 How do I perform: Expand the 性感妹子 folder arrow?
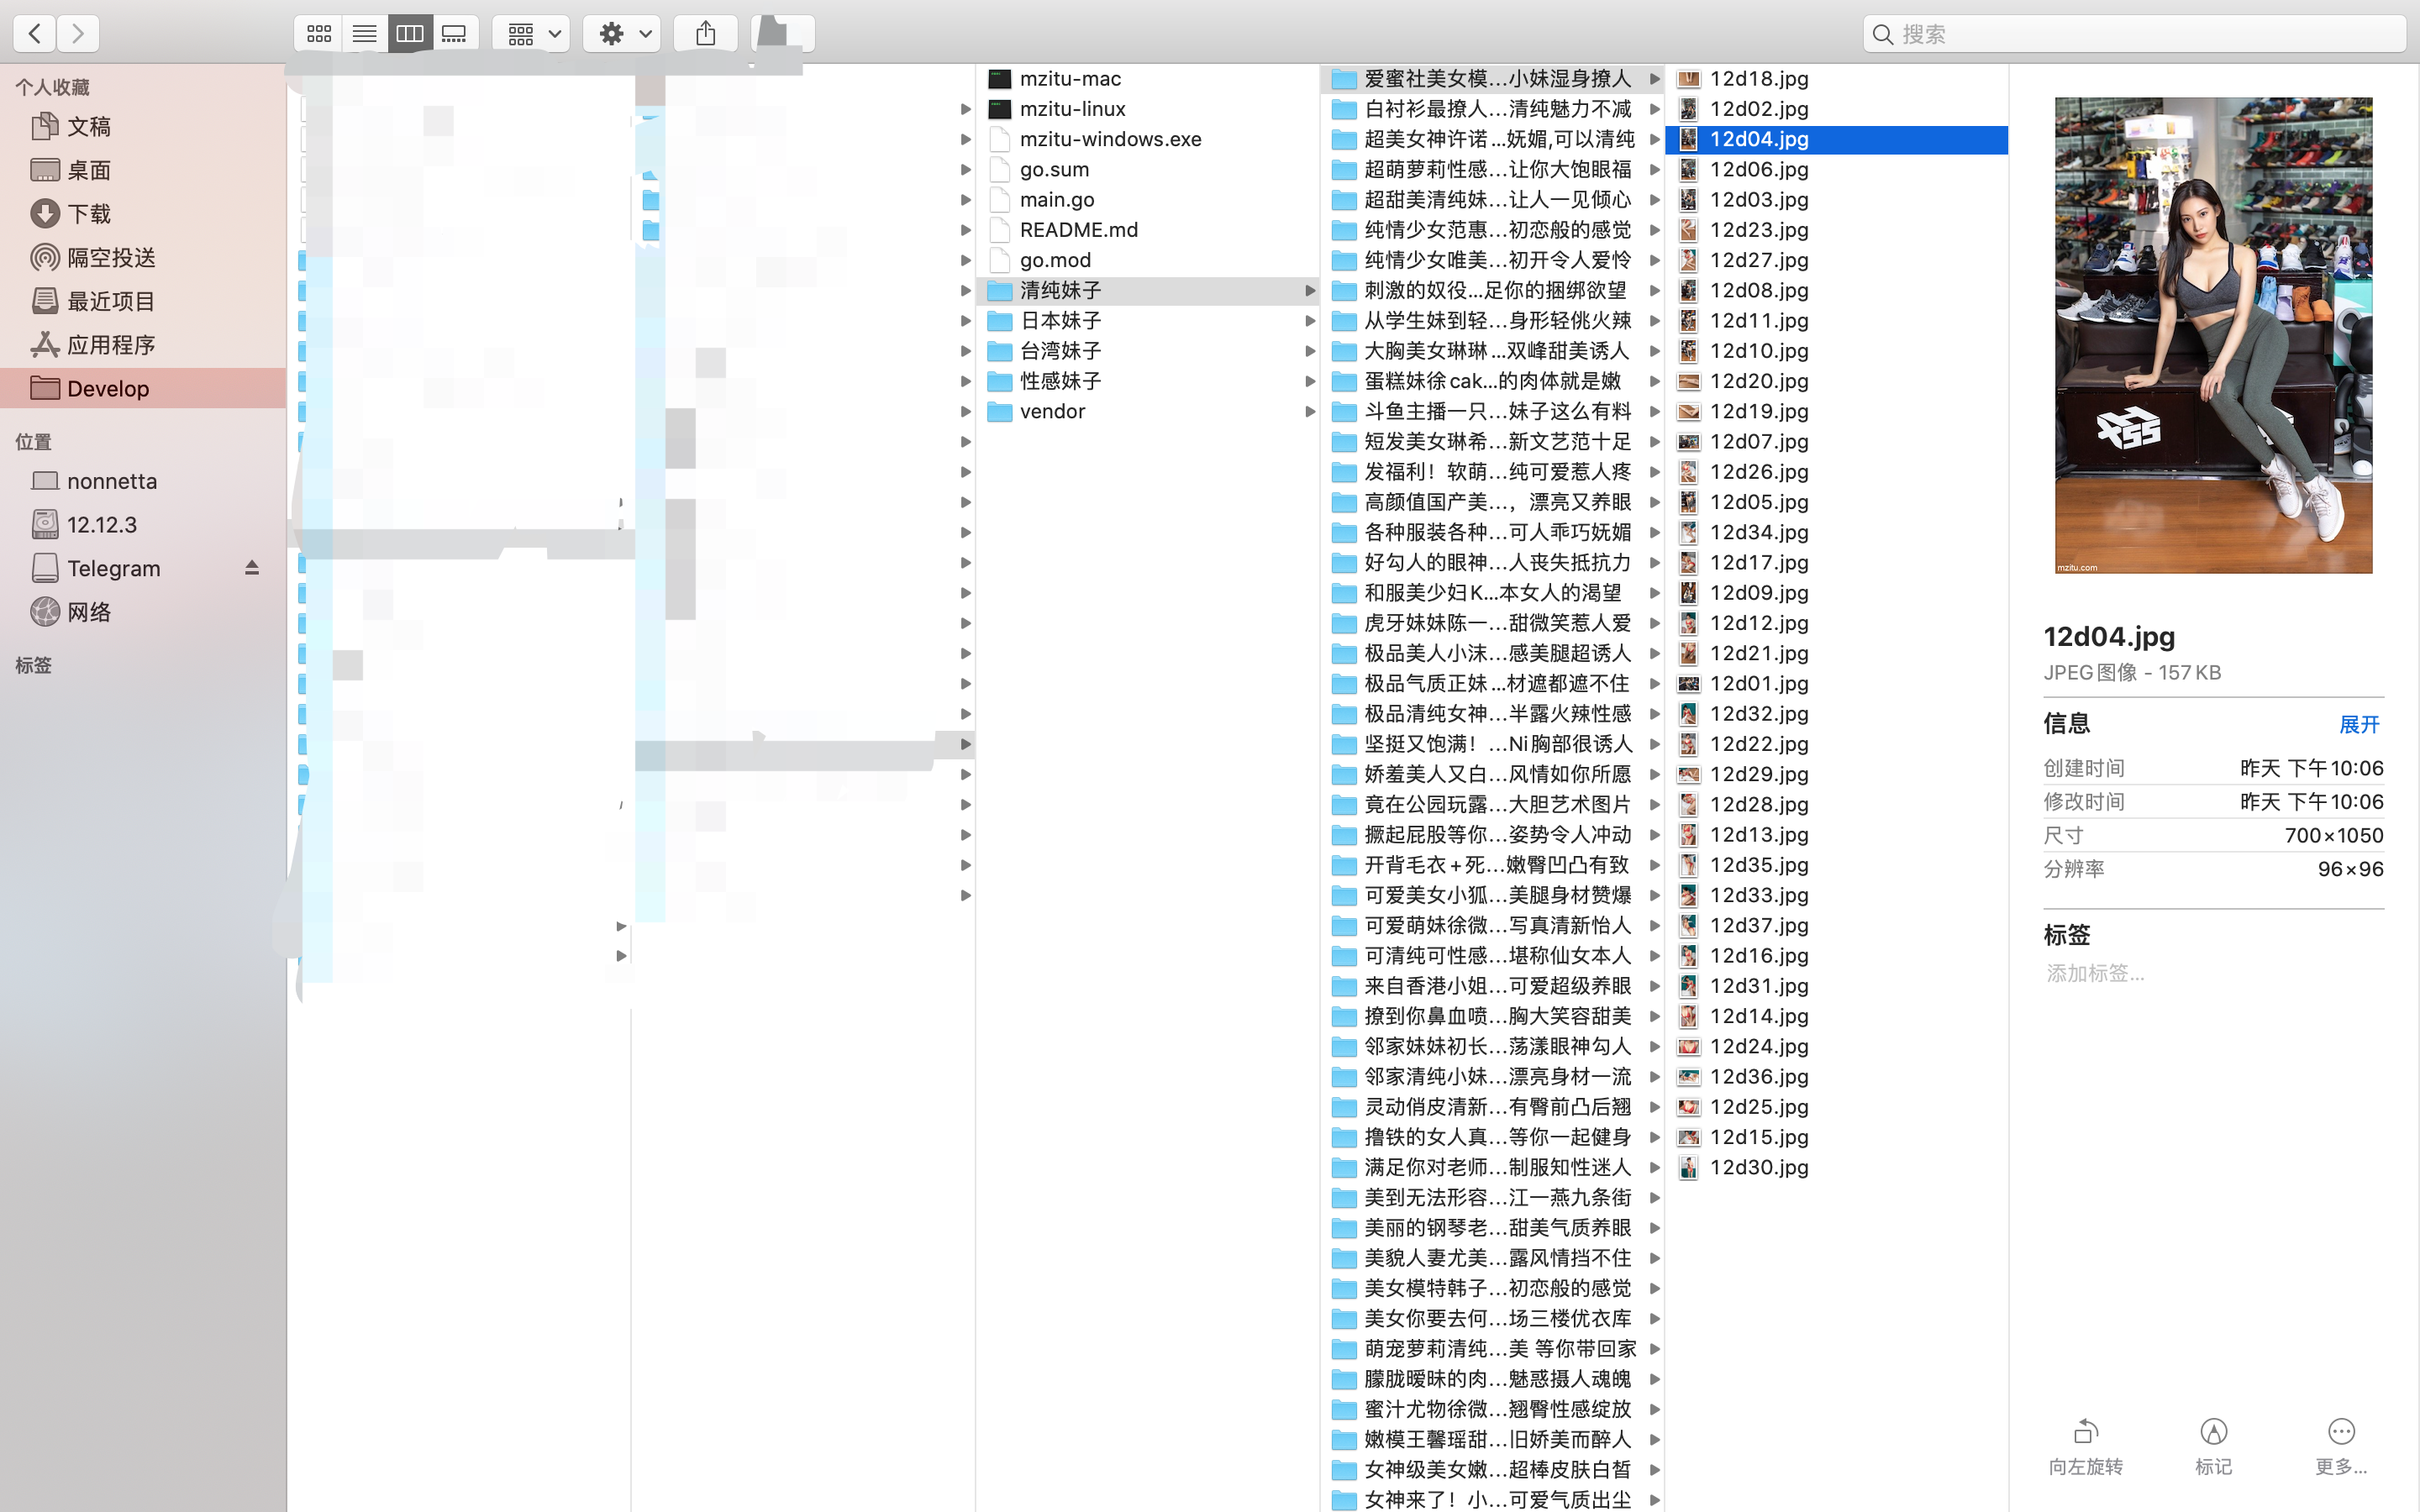[x=1309, y=381]
